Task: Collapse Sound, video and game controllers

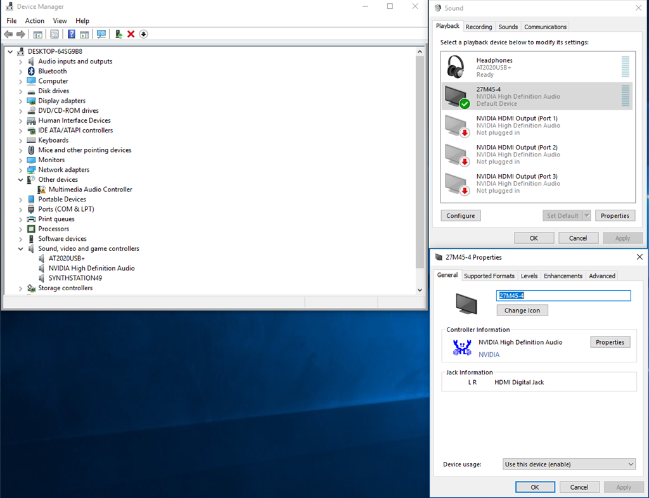Action: [x=21, y=249]
